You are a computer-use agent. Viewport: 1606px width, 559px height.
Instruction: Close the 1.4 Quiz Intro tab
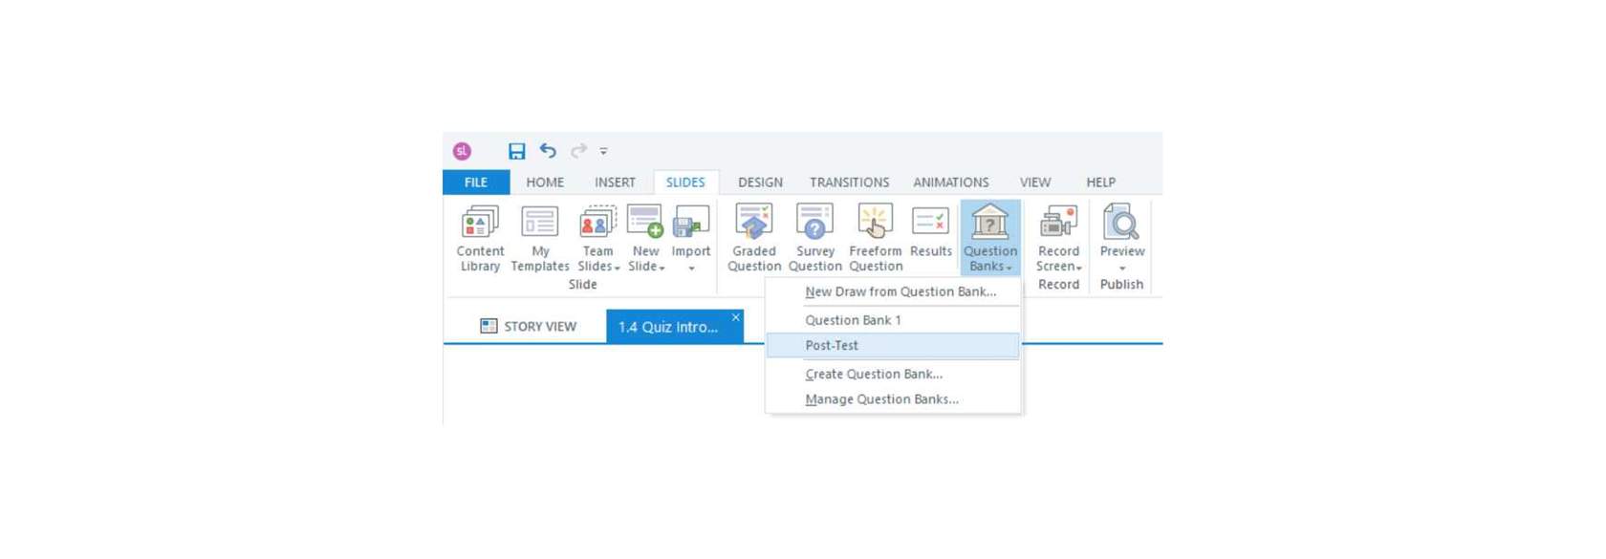click(x=735, y=317)
